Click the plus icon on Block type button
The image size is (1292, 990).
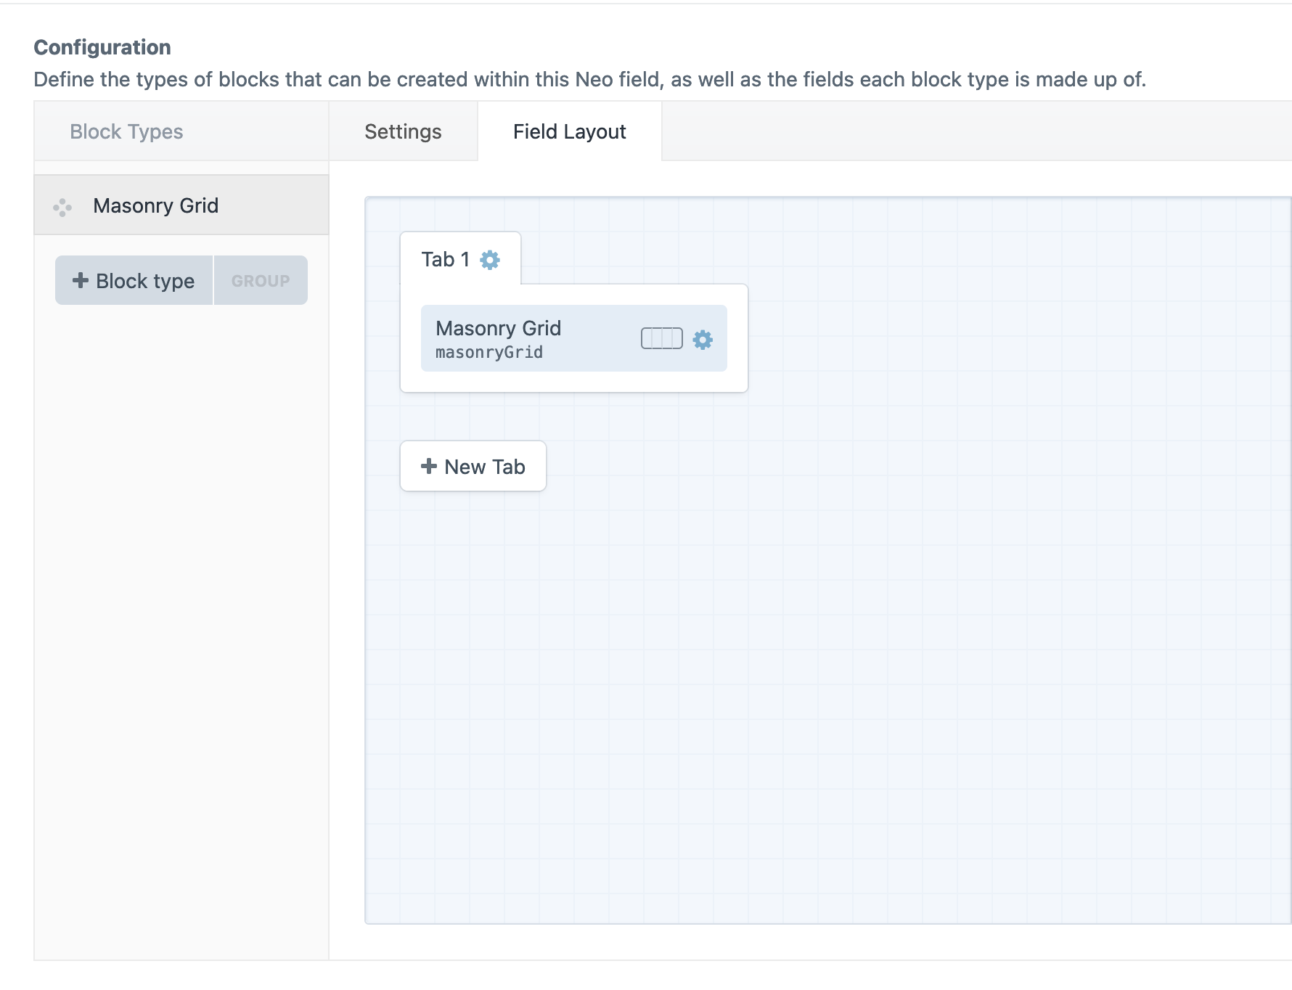coord(81,281)
